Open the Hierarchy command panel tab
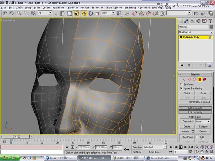The width and height of the screenshot is (215, 161). 192,21
